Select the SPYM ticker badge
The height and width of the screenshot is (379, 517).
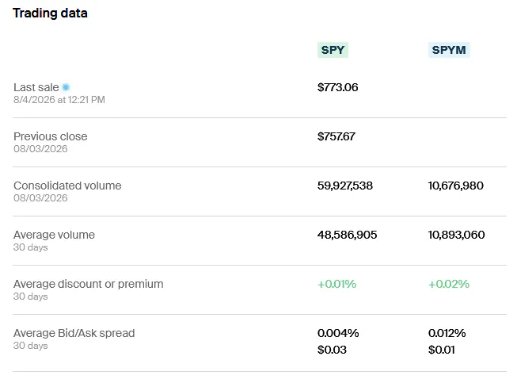[x=449, y=50]
